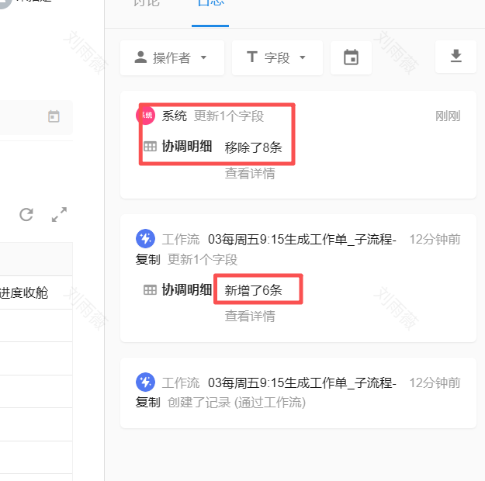Open the 字段 filter dropdown
Viewport: 485px width, 481px height.
click(277, 57)
